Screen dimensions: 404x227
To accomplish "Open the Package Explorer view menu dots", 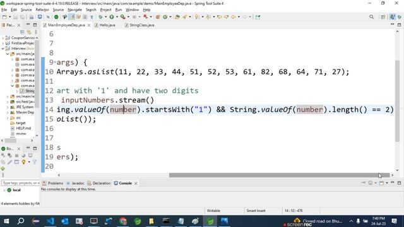I will [x=36, y=32].
